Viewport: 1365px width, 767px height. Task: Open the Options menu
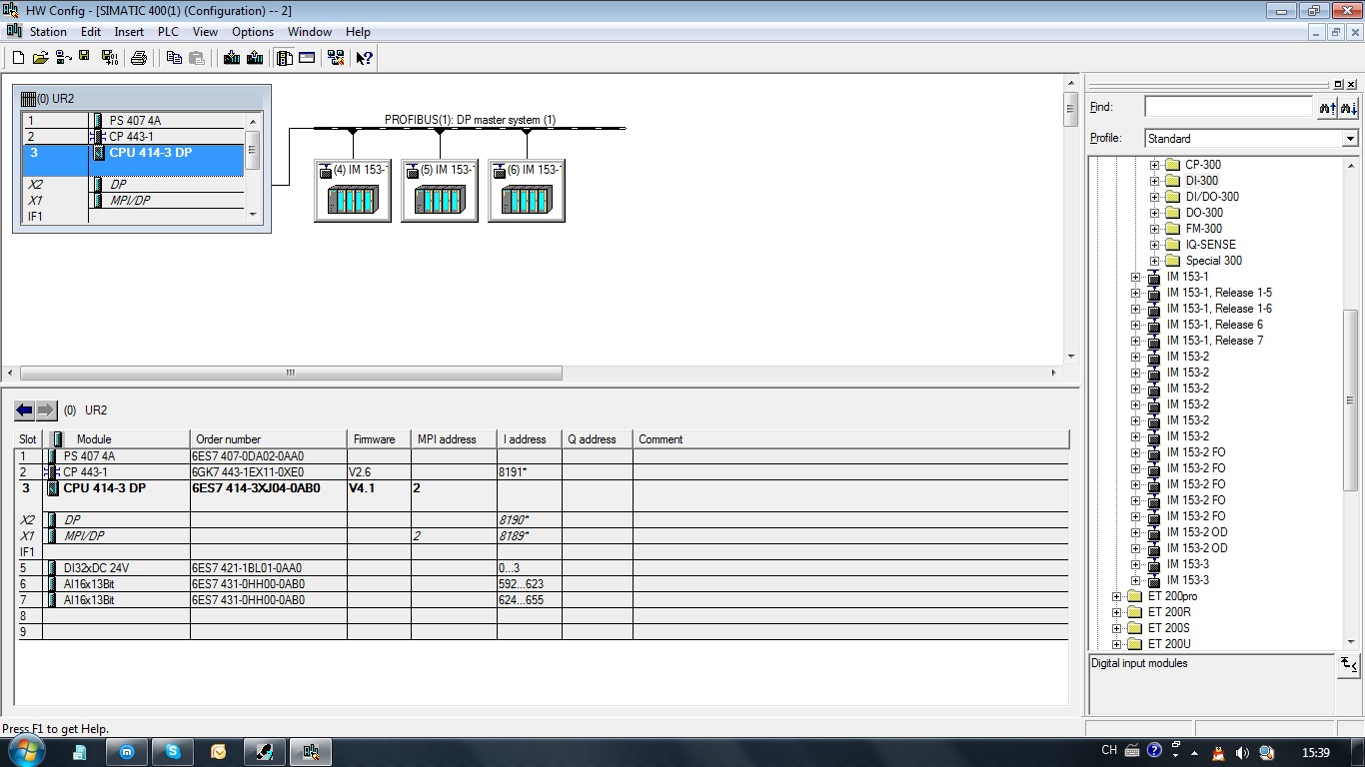pos(253,32)
